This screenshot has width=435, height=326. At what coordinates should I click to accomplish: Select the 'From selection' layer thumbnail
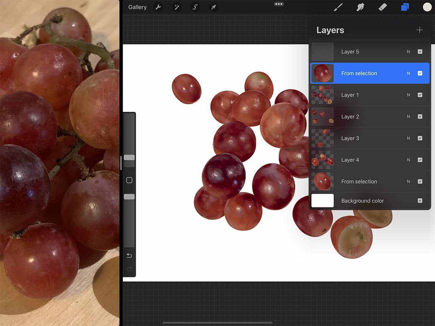pyautogui.click(x=322, y=73)
